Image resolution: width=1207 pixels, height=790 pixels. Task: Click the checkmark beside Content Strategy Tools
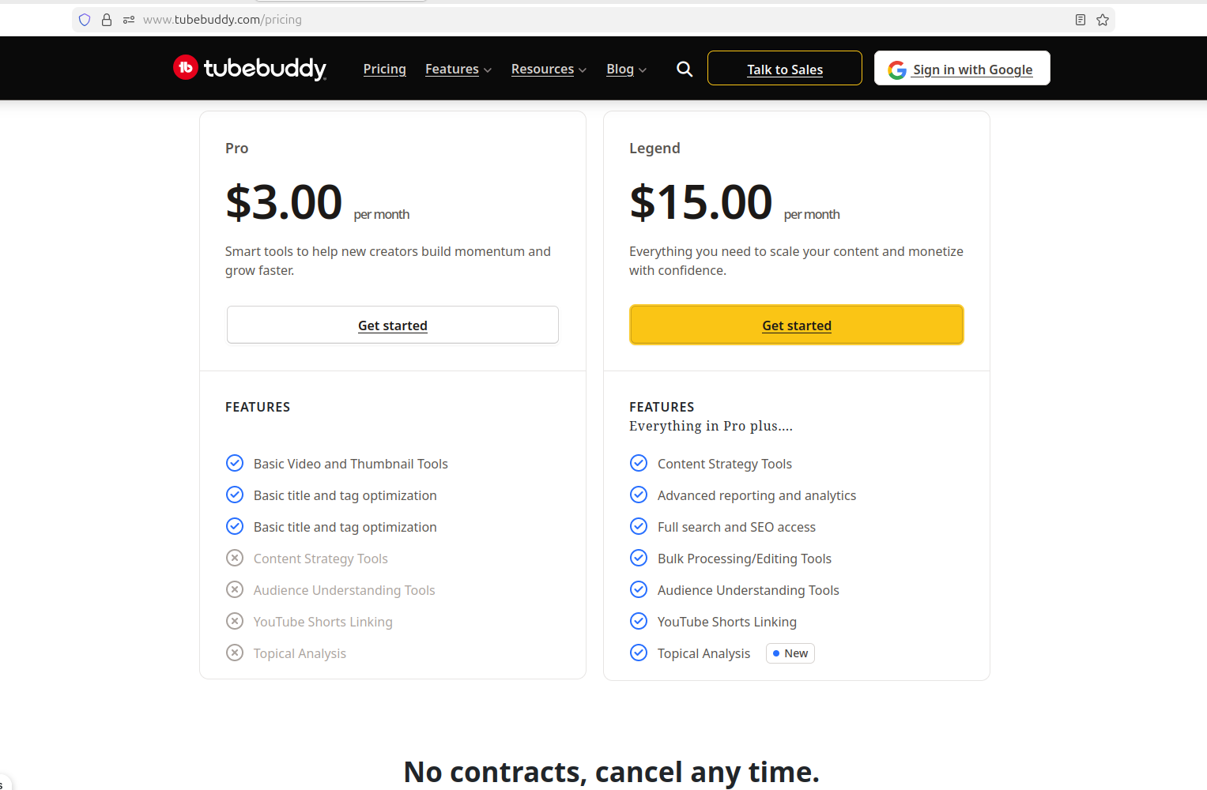click(x=639, y=463)
